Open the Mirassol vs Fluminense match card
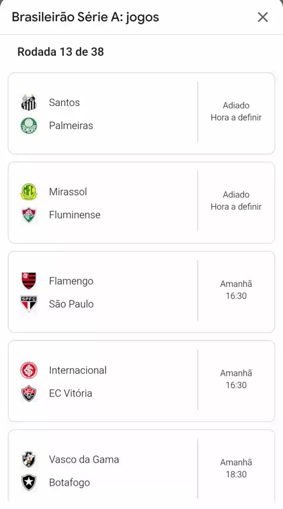283x509 pixels. coord(141,203)
